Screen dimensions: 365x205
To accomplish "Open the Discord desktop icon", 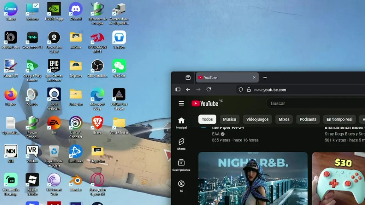I will (x=76, y=12).
